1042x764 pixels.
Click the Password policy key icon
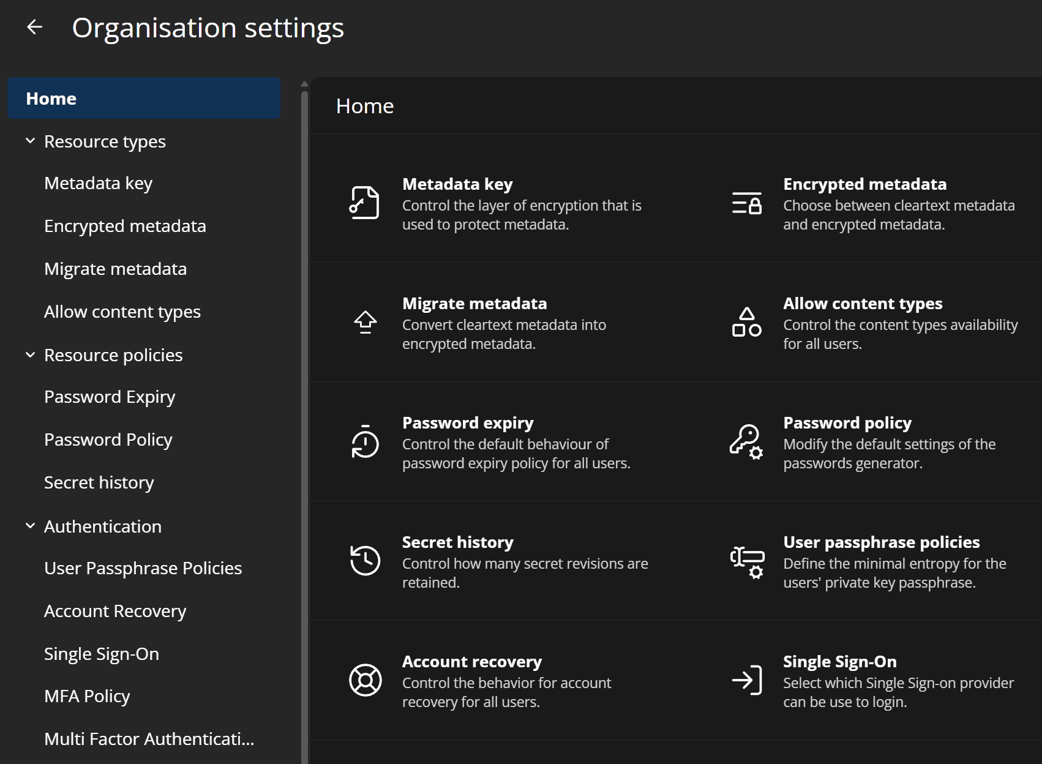click(746, 442)
